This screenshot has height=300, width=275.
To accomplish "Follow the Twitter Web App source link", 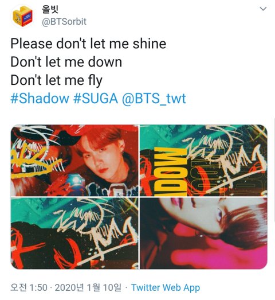I will click(x=166, y=288).
